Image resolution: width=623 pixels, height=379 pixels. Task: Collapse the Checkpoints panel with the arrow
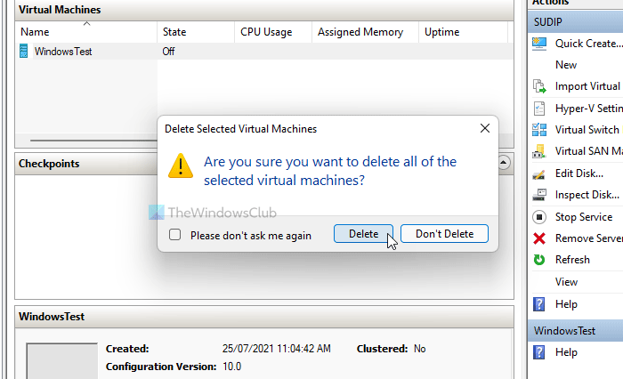tap(504, 163)
